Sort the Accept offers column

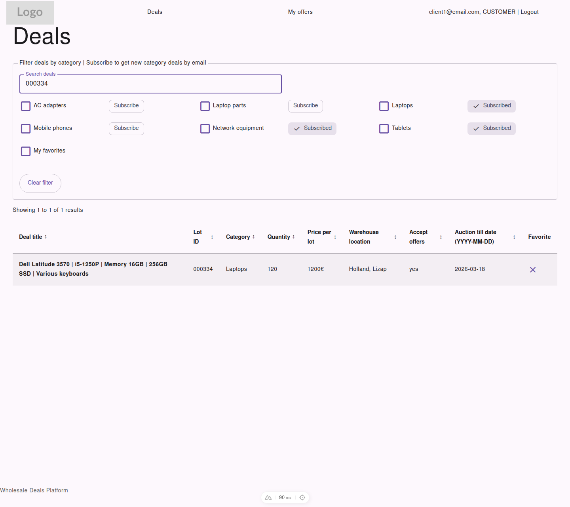click(x=441, y=236)
